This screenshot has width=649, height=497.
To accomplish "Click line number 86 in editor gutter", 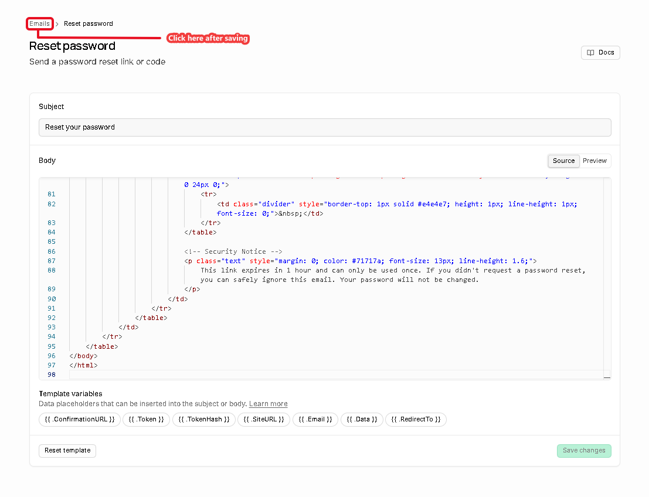I will point(52,251).
